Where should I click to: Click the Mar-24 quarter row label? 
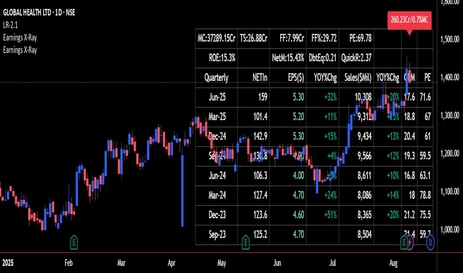[217, 195]
